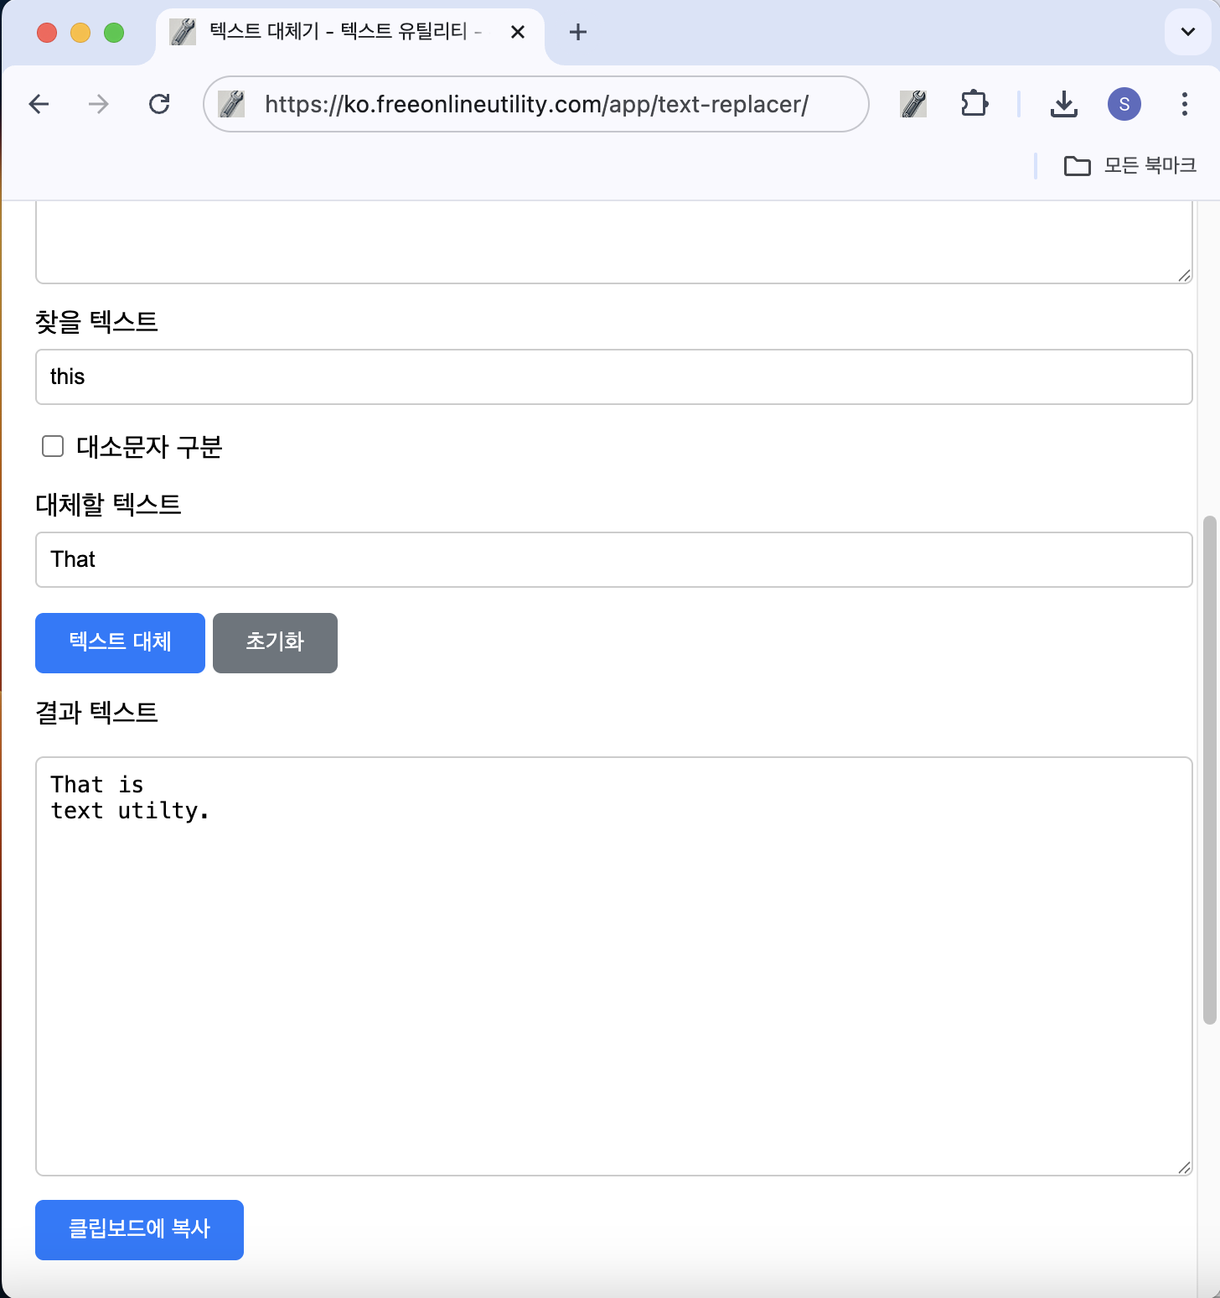Click the page vertical scrollbar
Screen dimensions: 1220x1298
click(x=1209, y=770)
